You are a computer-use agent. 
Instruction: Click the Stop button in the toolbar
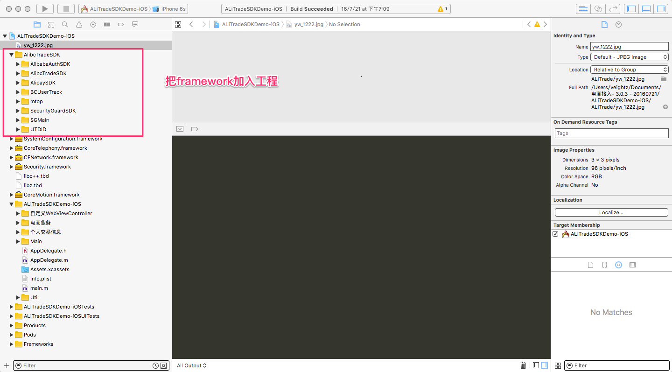point(66,9)
